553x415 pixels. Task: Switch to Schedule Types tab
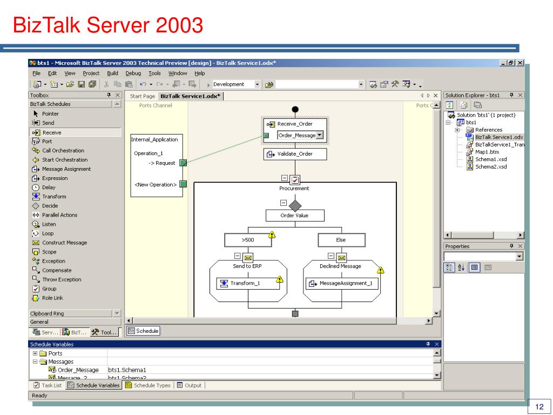[x=148, y=385]
